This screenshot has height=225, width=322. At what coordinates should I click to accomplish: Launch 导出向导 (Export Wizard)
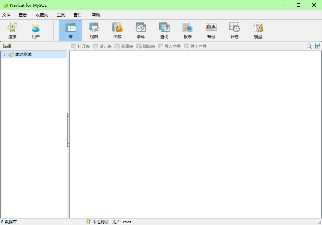tap(195, 47)
